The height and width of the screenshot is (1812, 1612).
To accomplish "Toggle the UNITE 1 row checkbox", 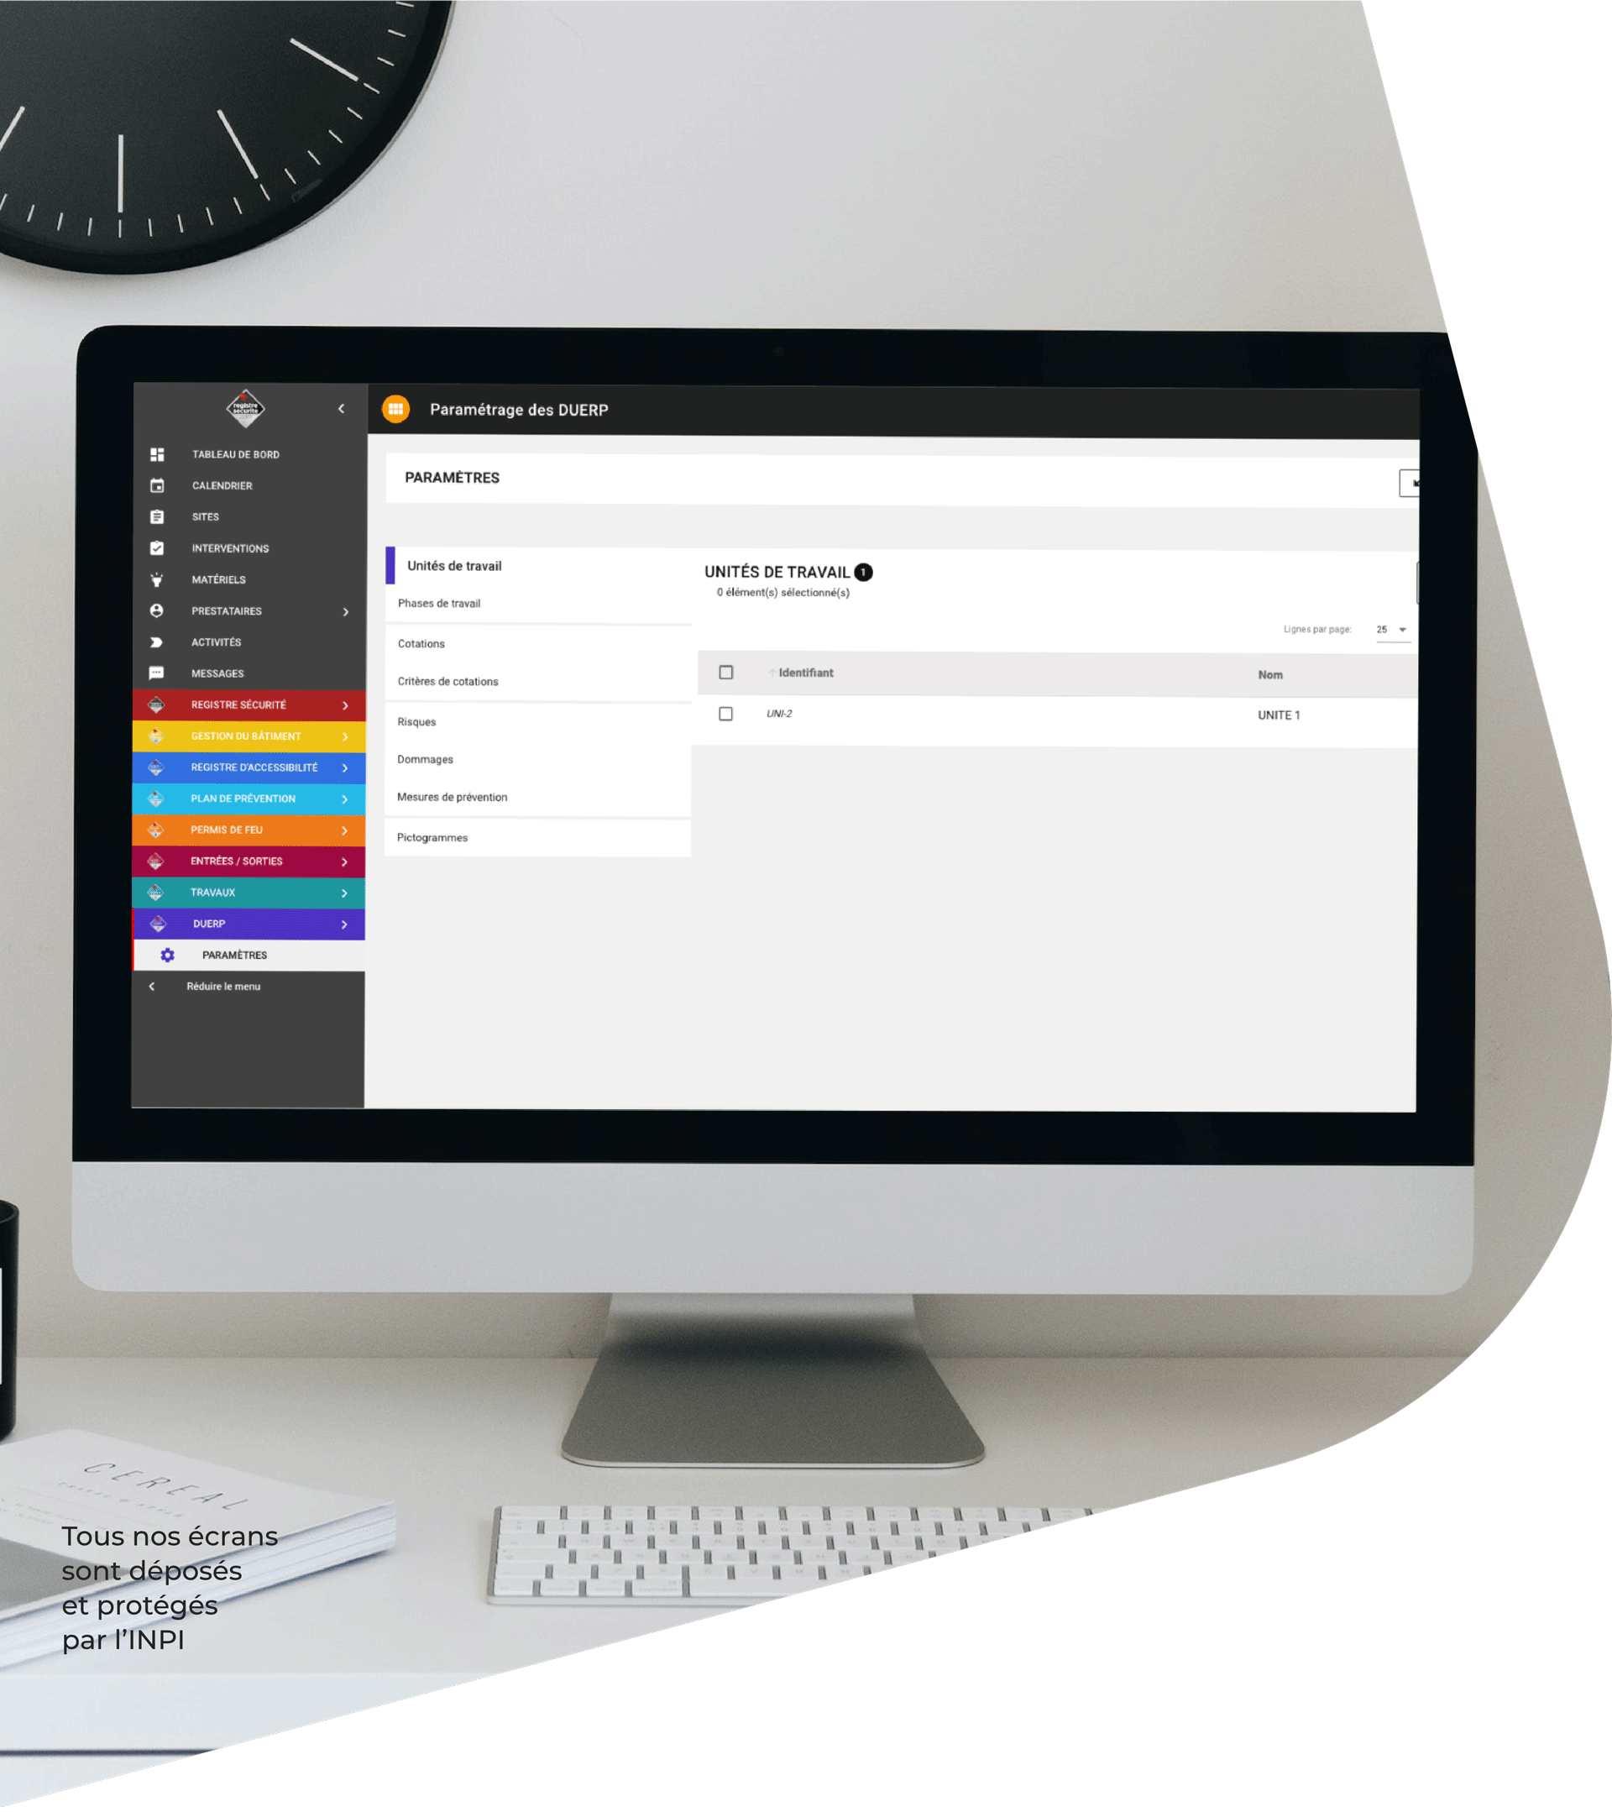I will (x=726, y=713).
